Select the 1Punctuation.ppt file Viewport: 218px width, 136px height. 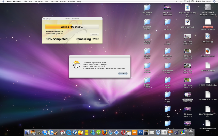(x=208, y=66)
